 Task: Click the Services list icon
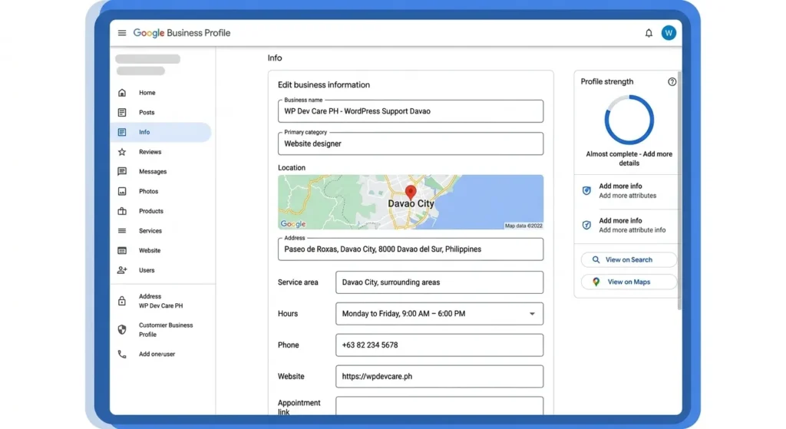[x=122, y=230]
